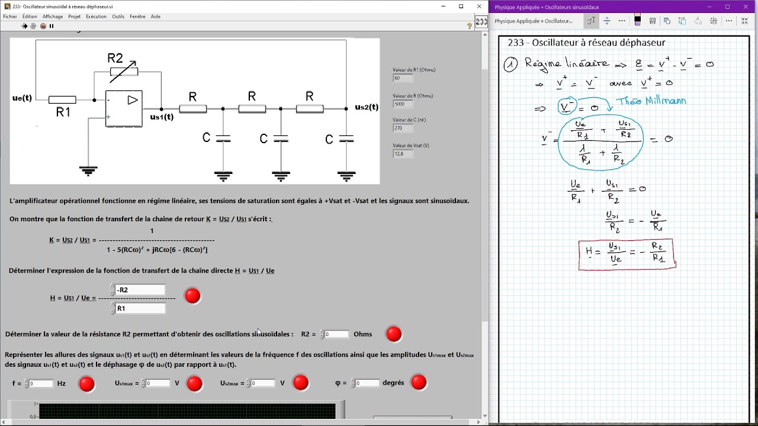The image size is (758, 426).
Task: Click the red LED beside Us2max
Action: [x=301, y=383]
